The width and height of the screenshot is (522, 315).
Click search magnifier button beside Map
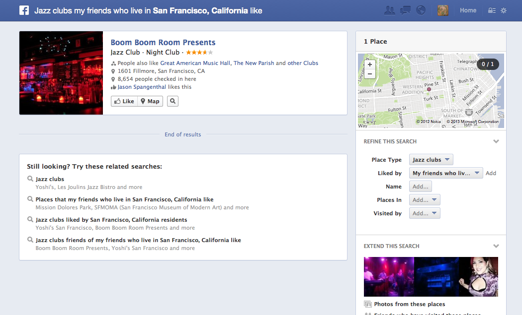(x=173, y=101)
